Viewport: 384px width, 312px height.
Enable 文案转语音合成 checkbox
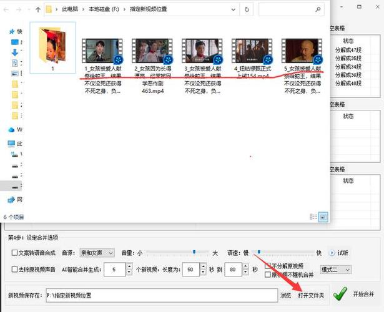(x=14, y=253)
